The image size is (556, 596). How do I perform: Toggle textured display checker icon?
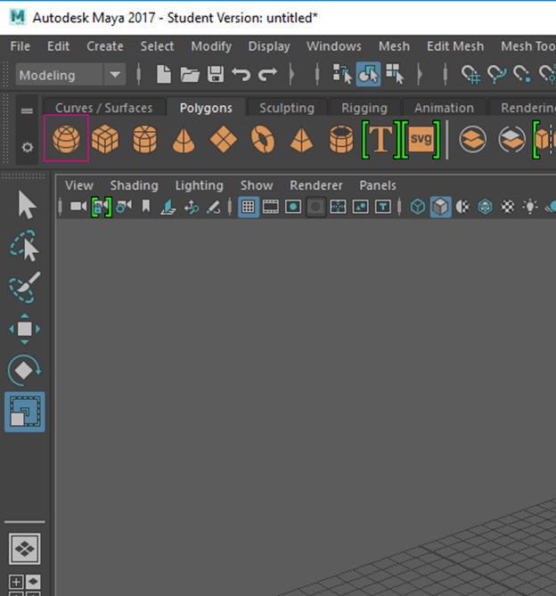click(508, 208)
